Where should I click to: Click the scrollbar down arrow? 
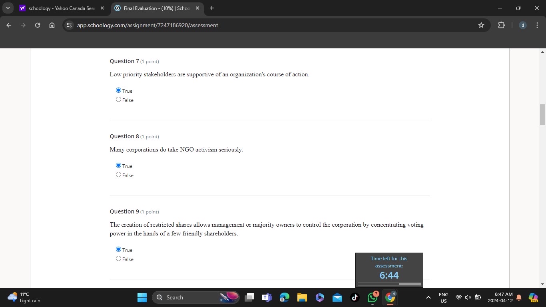coord(542,284)
